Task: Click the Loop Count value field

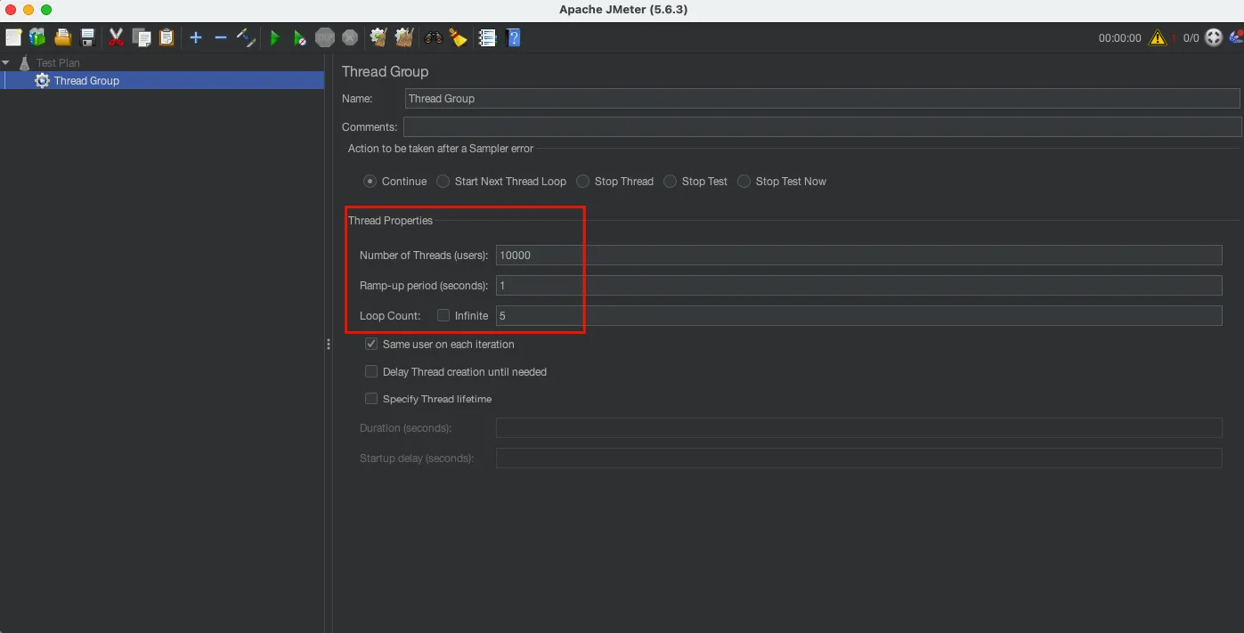Action: (858, 315)
